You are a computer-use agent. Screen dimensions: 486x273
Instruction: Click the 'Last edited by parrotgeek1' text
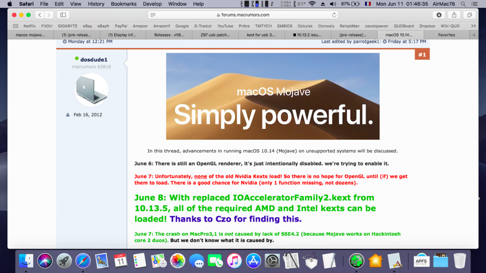(x=350, y=41)
